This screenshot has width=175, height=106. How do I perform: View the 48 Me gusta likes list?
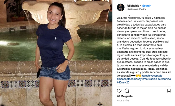tap(125, 96)
